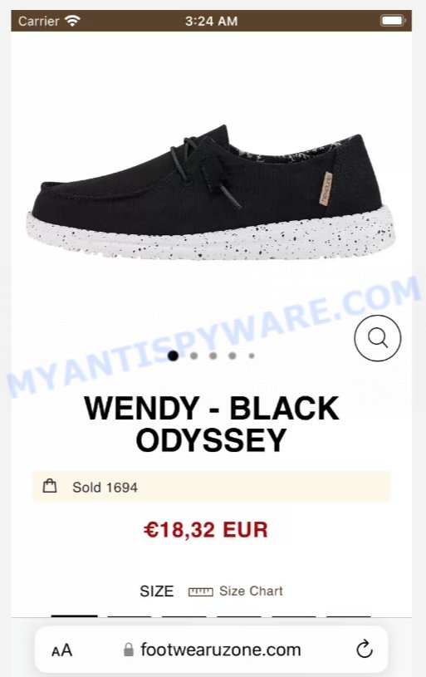Click the ruler icon beside Size Chart

(200, 591)
